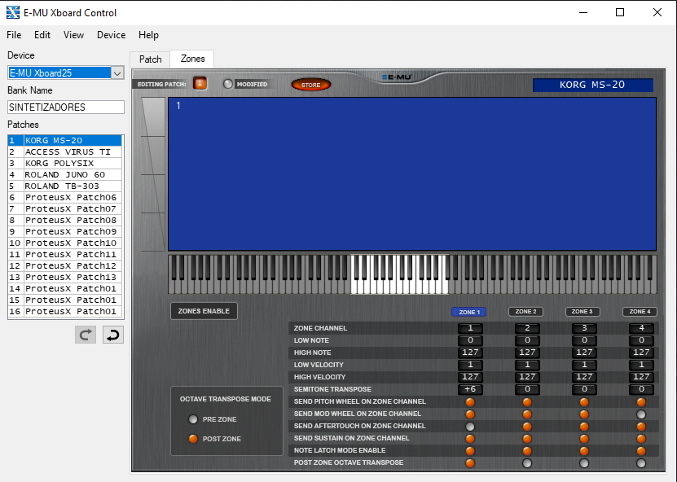Image resolution: width=677 pixels, height=482 pixels.
Task: Select patch 14 in the Patches list
Action: 64,289
